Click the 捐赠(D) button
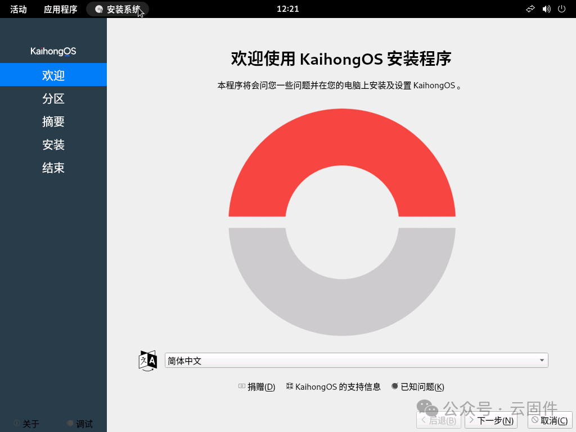The image size is (576, 432). pyautogui.click(x=256, y=387)
